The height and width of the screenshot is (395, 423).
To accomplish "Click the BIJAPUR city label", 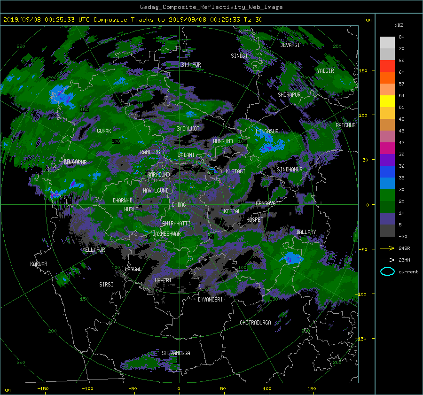I will point(191,65).
